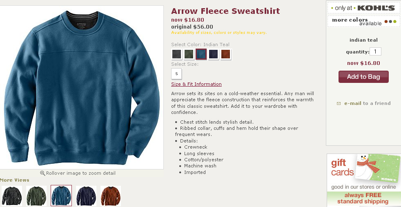View the rust orange sweatshirt thumbnail
401x207 pixels.
pyautogui.click(x=111, y=196)
